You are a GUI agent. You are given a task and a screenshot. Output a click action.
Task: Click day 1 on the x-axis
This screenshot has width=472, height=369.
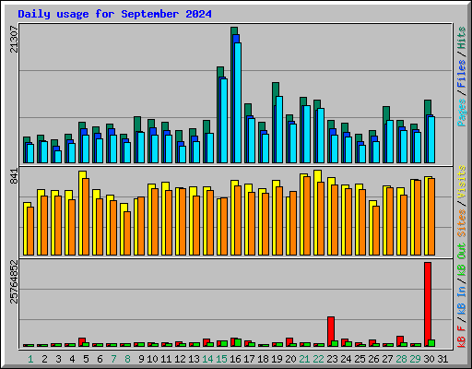point(30,359)
